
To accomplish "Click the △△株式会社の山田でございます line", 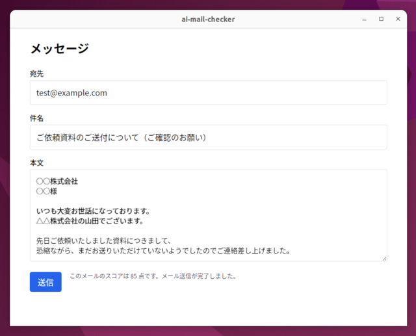I will click(94, 221).
